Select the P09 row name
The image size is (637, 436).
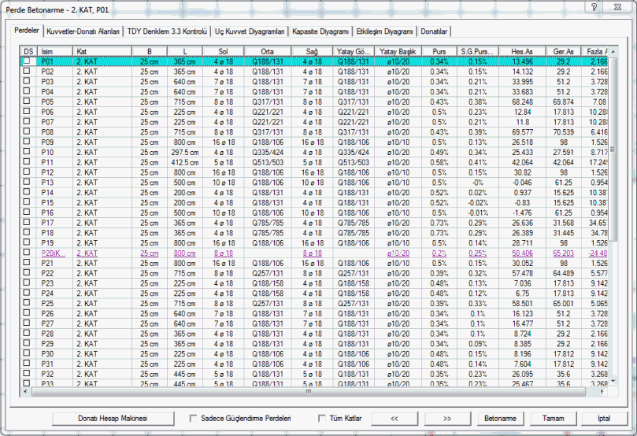(x=47, y=142)
